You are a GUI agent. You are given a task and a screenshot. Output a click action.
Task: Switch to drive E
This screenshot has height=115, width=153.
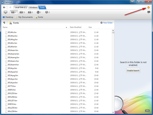point(31,12)
